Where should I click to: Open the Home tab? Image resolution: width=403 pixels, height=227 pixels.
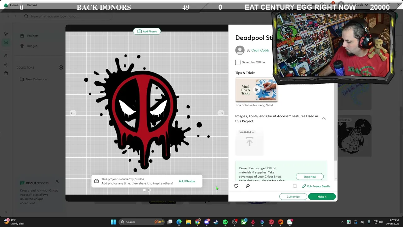coord(14,5)
